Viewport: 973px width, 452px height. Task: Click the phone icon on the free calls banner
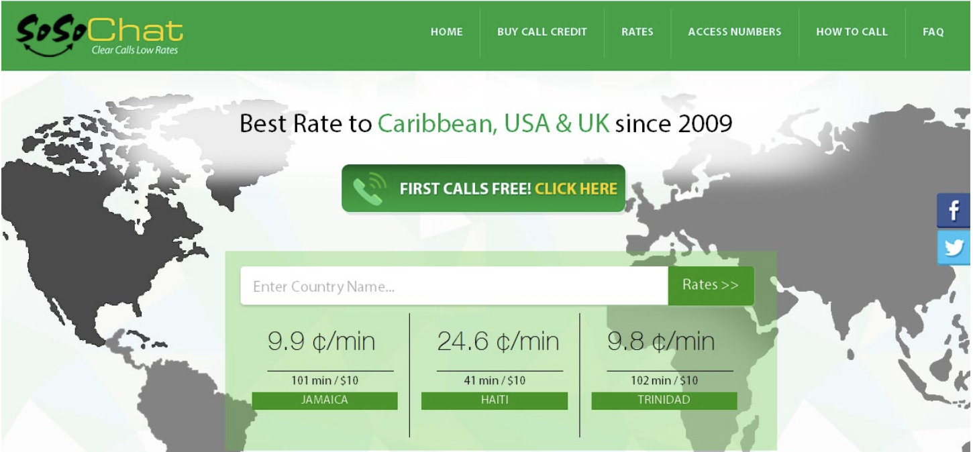368,189
